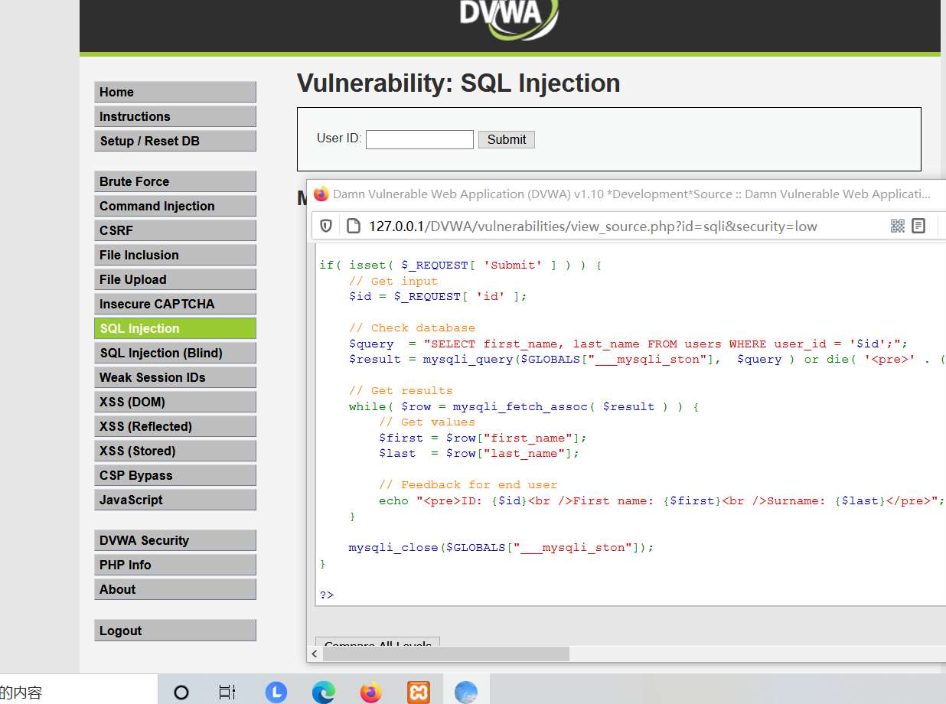This screenshot has height=704, width=946.
Task: Launch XAMPP from the Windows taskbar
Action: coord(419,691)
